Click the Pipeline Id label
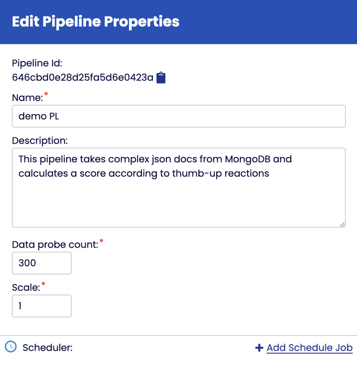Image resolution: width=357 pixels, height=373 pixels. [x=37, y=63]
